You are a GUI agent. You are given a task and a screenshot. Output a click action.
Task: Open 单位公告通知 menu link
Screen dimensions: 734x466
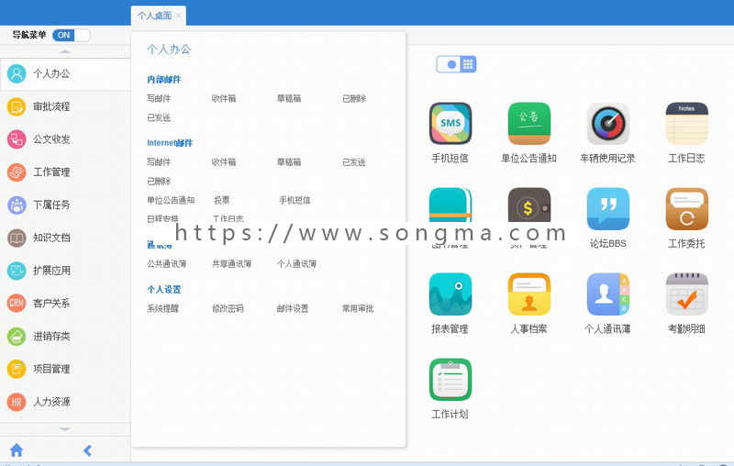[171, 200]
